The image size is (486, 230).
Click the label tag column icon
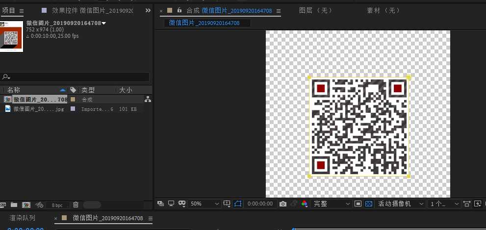point(73,90)
